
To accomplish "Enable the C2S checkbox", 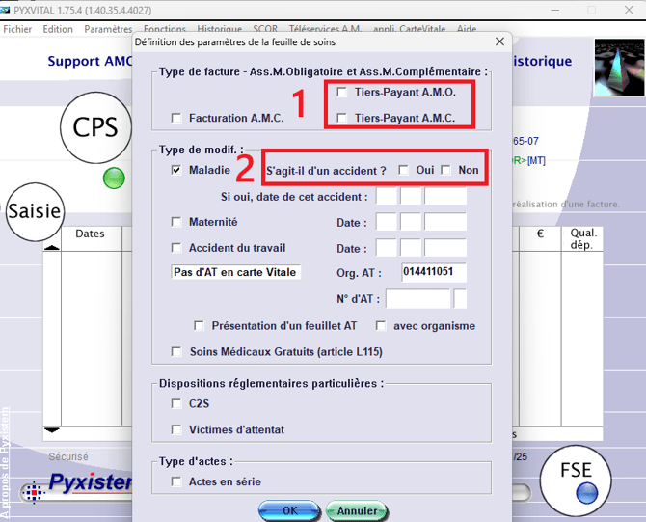I will tap(175, 403).
